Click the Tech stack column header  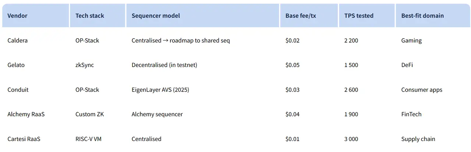(x=90, y=16)
